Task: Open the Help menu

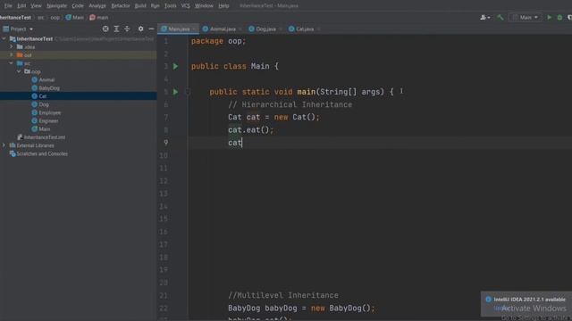Action: 223,6
